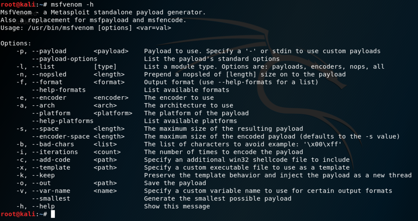This screenshot has height=221, width=418.
Task: Click the '--add-code' option text
Action: point(53,160)
